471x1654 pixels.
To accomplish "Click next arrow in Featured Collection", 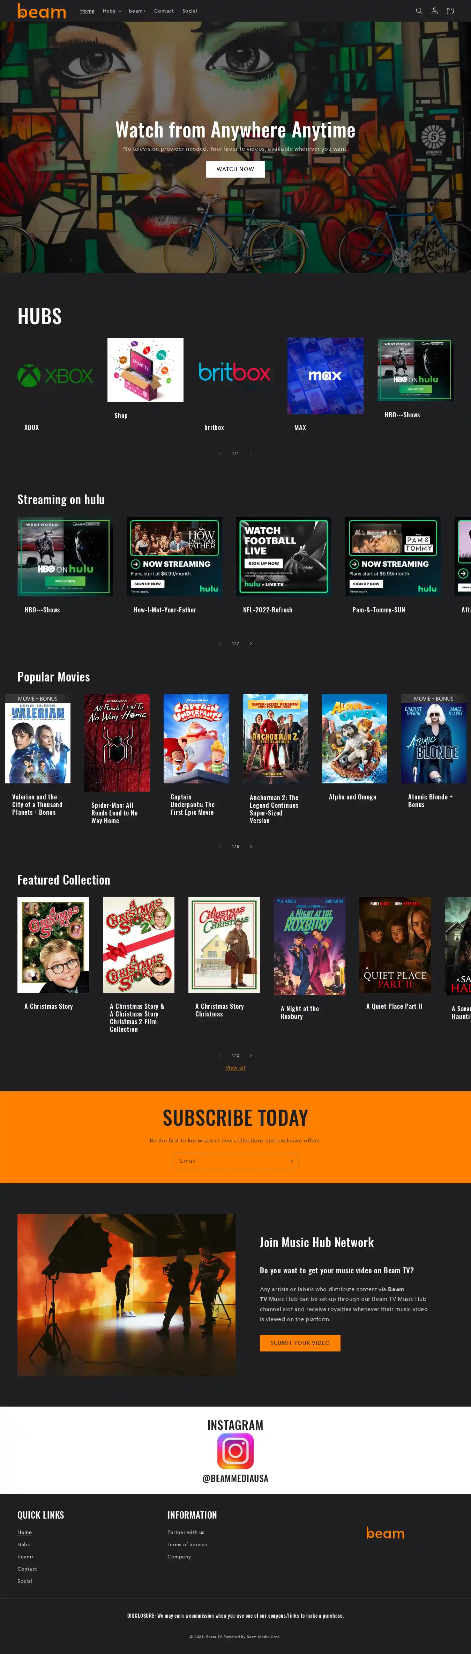I will pos(251,1056).
